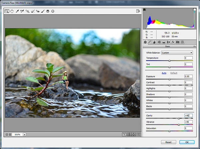Image resolution: width=200 pixels, height=149 pixels.
Task: Select the Targeted Adjustment tool
Action: tap(27, 11)
